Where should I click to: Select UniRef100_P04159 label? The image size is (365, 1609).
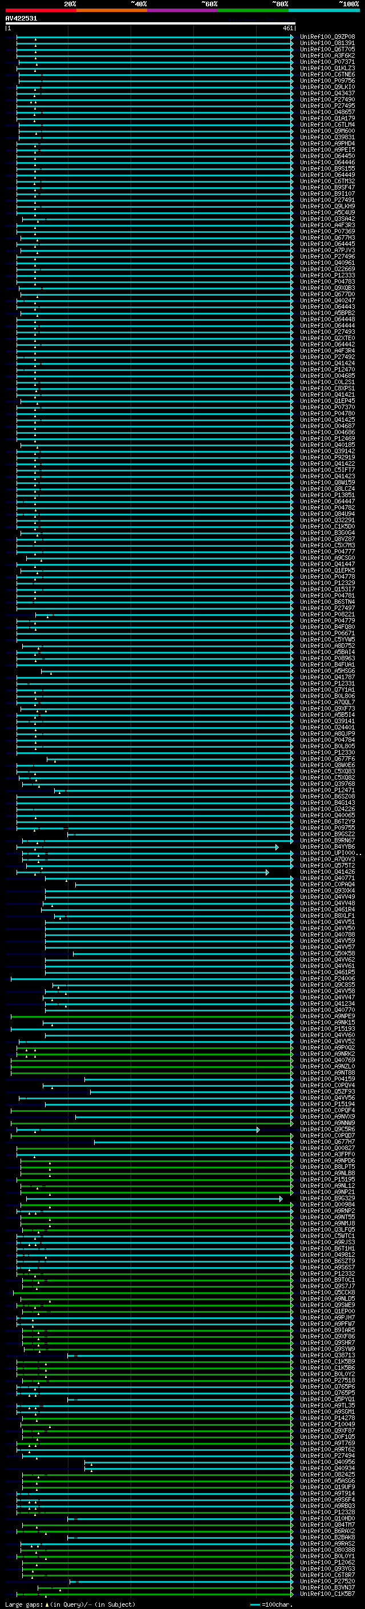click(327, 1079)
